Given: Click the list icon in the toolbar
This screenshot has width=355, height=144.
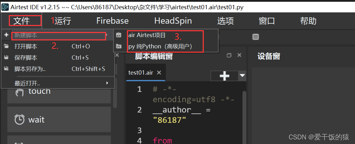Looking at the screenshot, I should (x=256, y=37).
